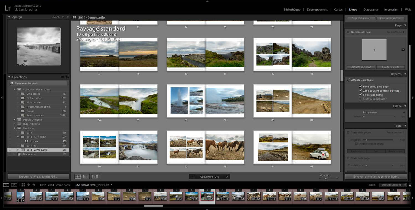The image size is (415, 210).
Task: Set preview zoom to 1:1
Action: click(63, 17)
